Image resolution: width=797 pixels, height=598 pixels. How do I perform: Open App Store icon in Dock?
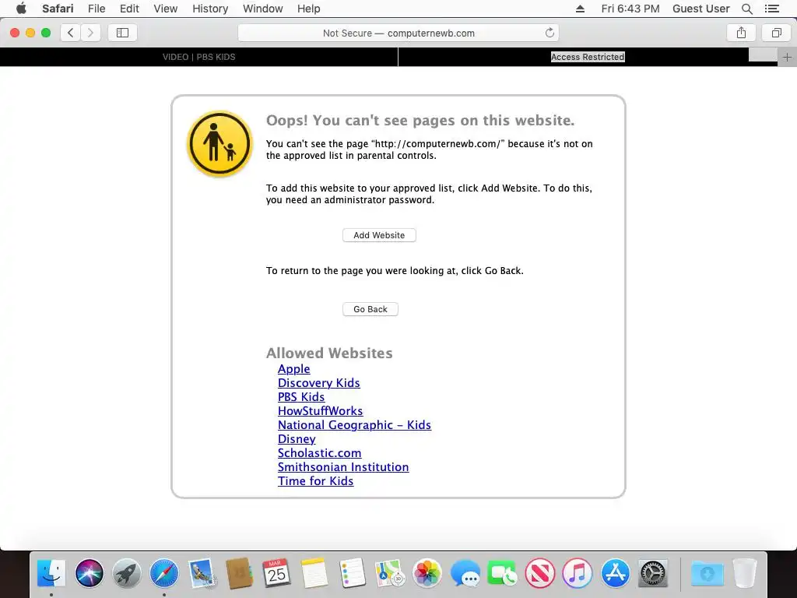[x=615, y=573]
